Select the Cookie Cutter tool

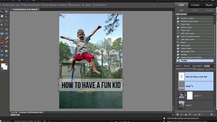coord(2,34)
